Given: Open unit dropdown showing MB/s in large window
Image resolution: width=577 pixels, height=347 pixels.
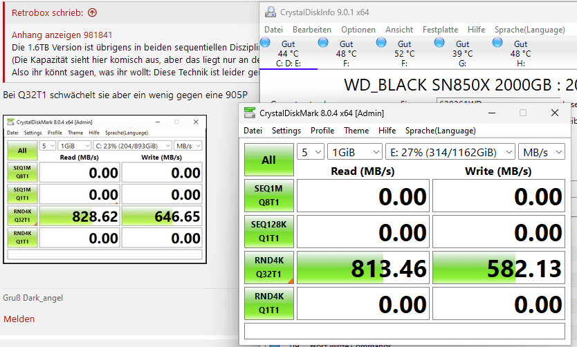Looking at the screenshot, I should 541,152.
